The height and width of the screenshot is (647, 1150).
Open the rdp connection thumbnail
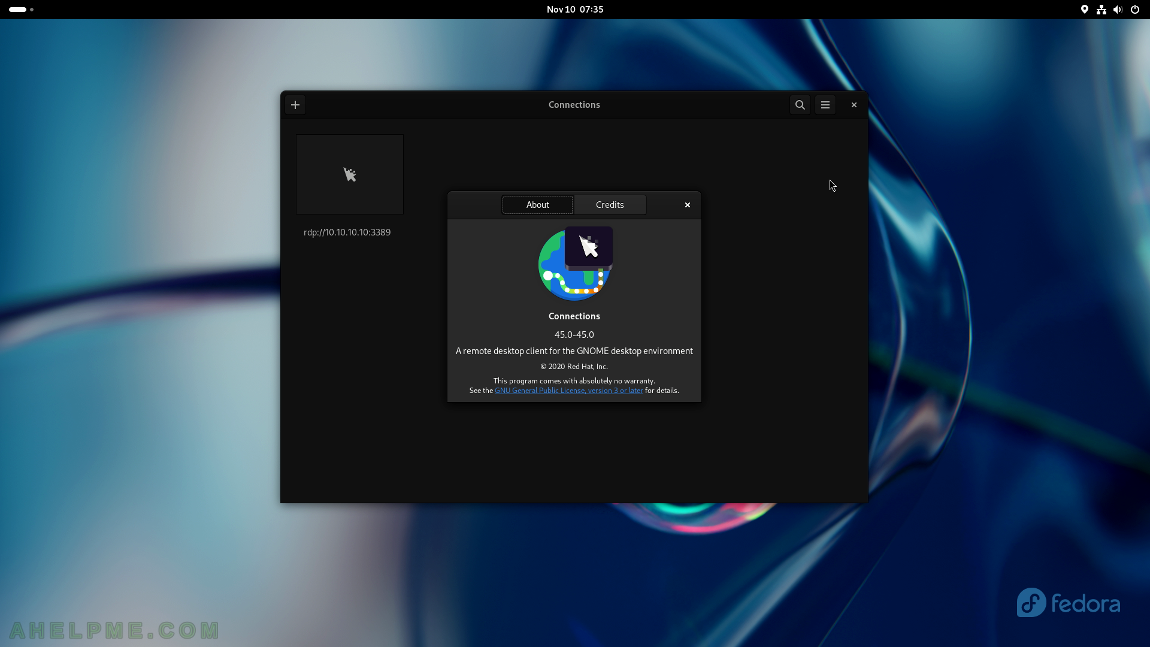350,174
